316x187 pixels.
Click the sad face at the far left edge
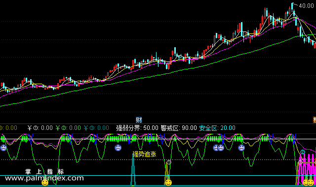coord(3,148)
